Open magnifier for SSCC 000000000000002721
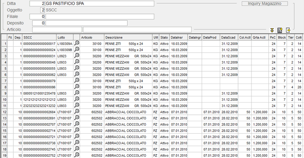This screenshot has width=304, height=158. click(x=77, y=136)
